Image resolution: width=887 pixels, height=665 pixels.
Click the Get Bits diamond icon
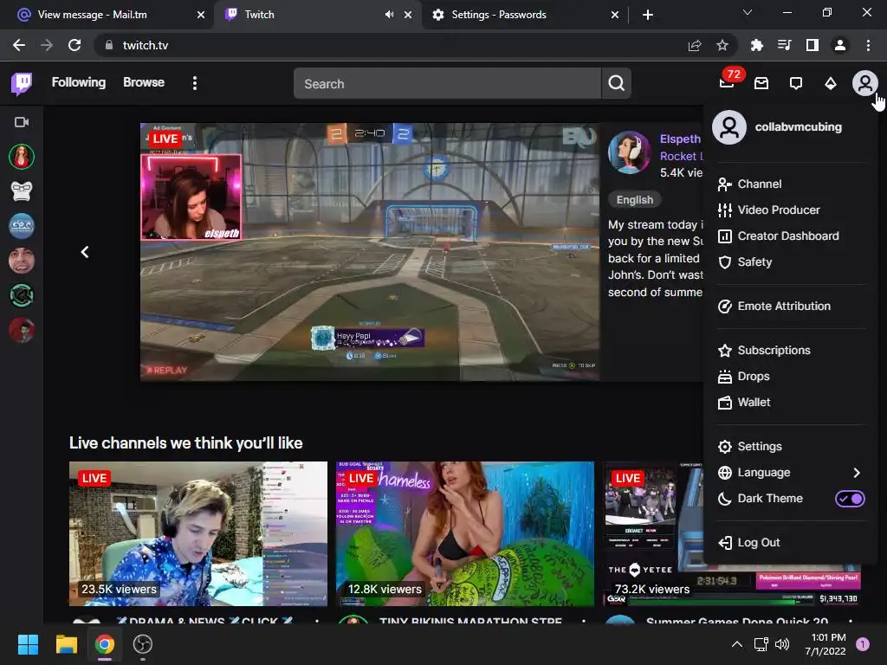point(831,84)
